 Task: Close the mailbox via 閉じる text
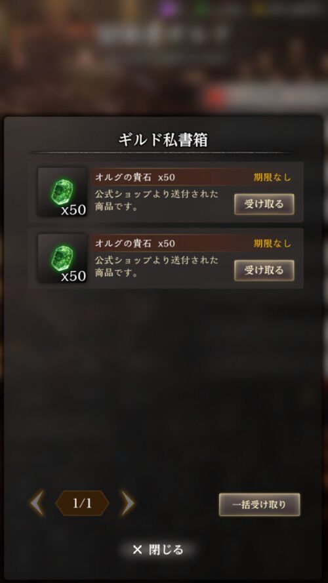[166, 550]
